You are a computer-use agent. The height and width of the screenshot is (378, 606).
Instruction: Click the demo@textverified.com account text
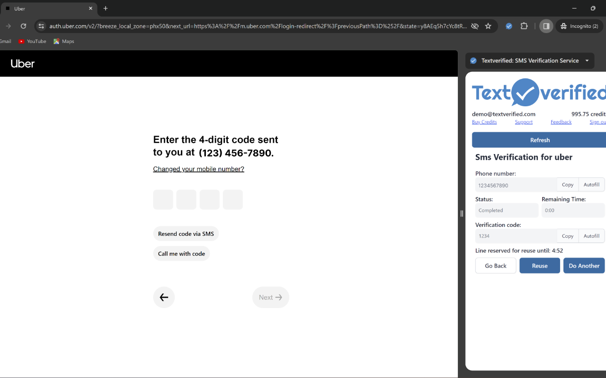click(x=504, y=114)
